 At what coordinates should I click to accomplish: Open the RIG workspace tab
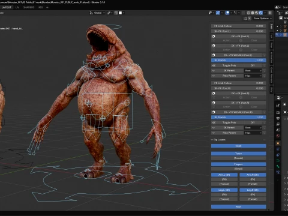(x=41, y=7)
